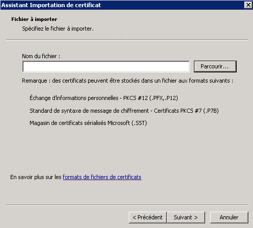Open the formats de fichiers de certificats link
The image size is (253, 228).
click(x=102, y=177)
